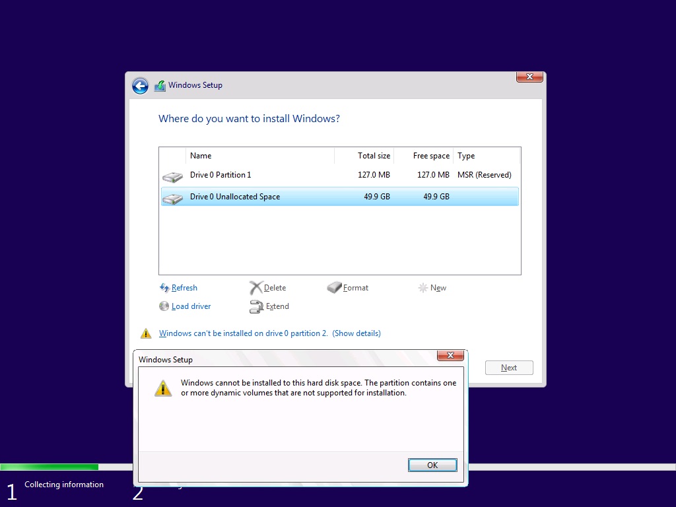Click the Format drive icon
Viewport: 676px width, 507px height.
pos(334,287)
